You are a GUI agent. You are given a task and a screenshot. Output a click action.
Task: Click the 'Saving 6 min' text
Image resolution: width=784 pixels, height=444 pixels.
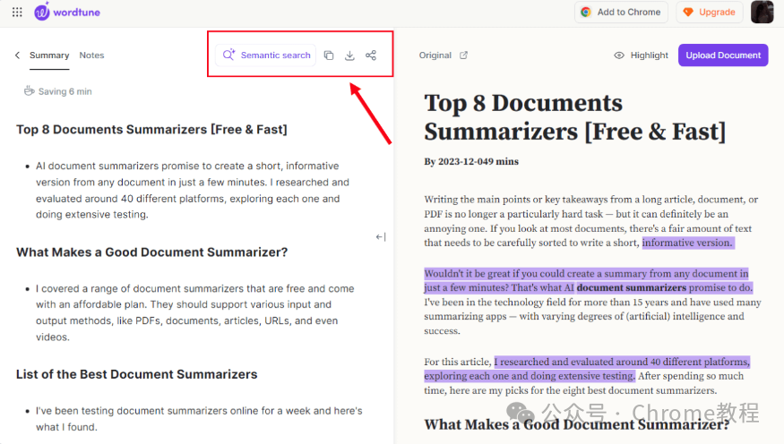pos(65,91)
